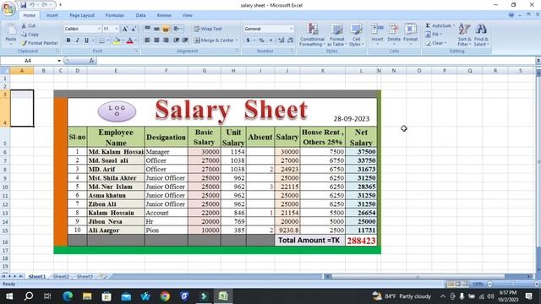Screen dimensions: 541x304
Task: Click the Office button
Action: click(x=8, y=8)
